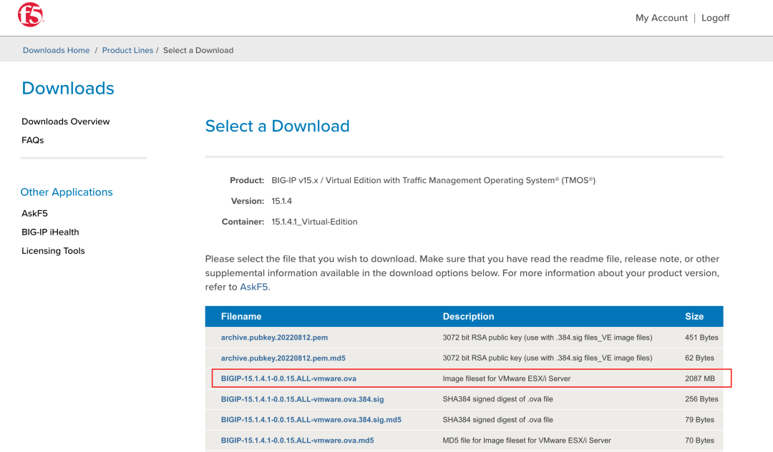Click the Select a Download heading

pyautogui.click(x=277, y=126)
